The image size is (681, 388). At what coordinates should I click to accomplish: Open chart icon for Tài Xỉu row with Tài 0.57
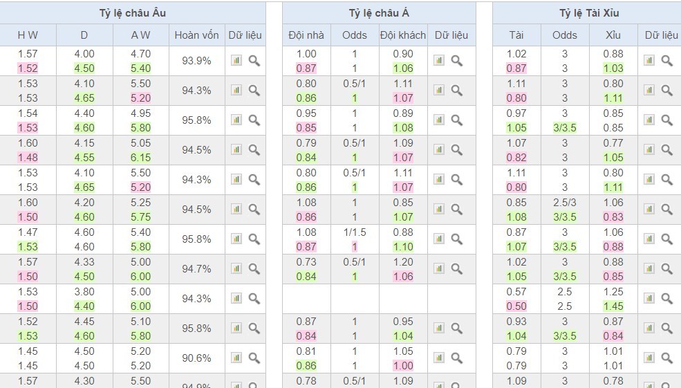point(649,299)
